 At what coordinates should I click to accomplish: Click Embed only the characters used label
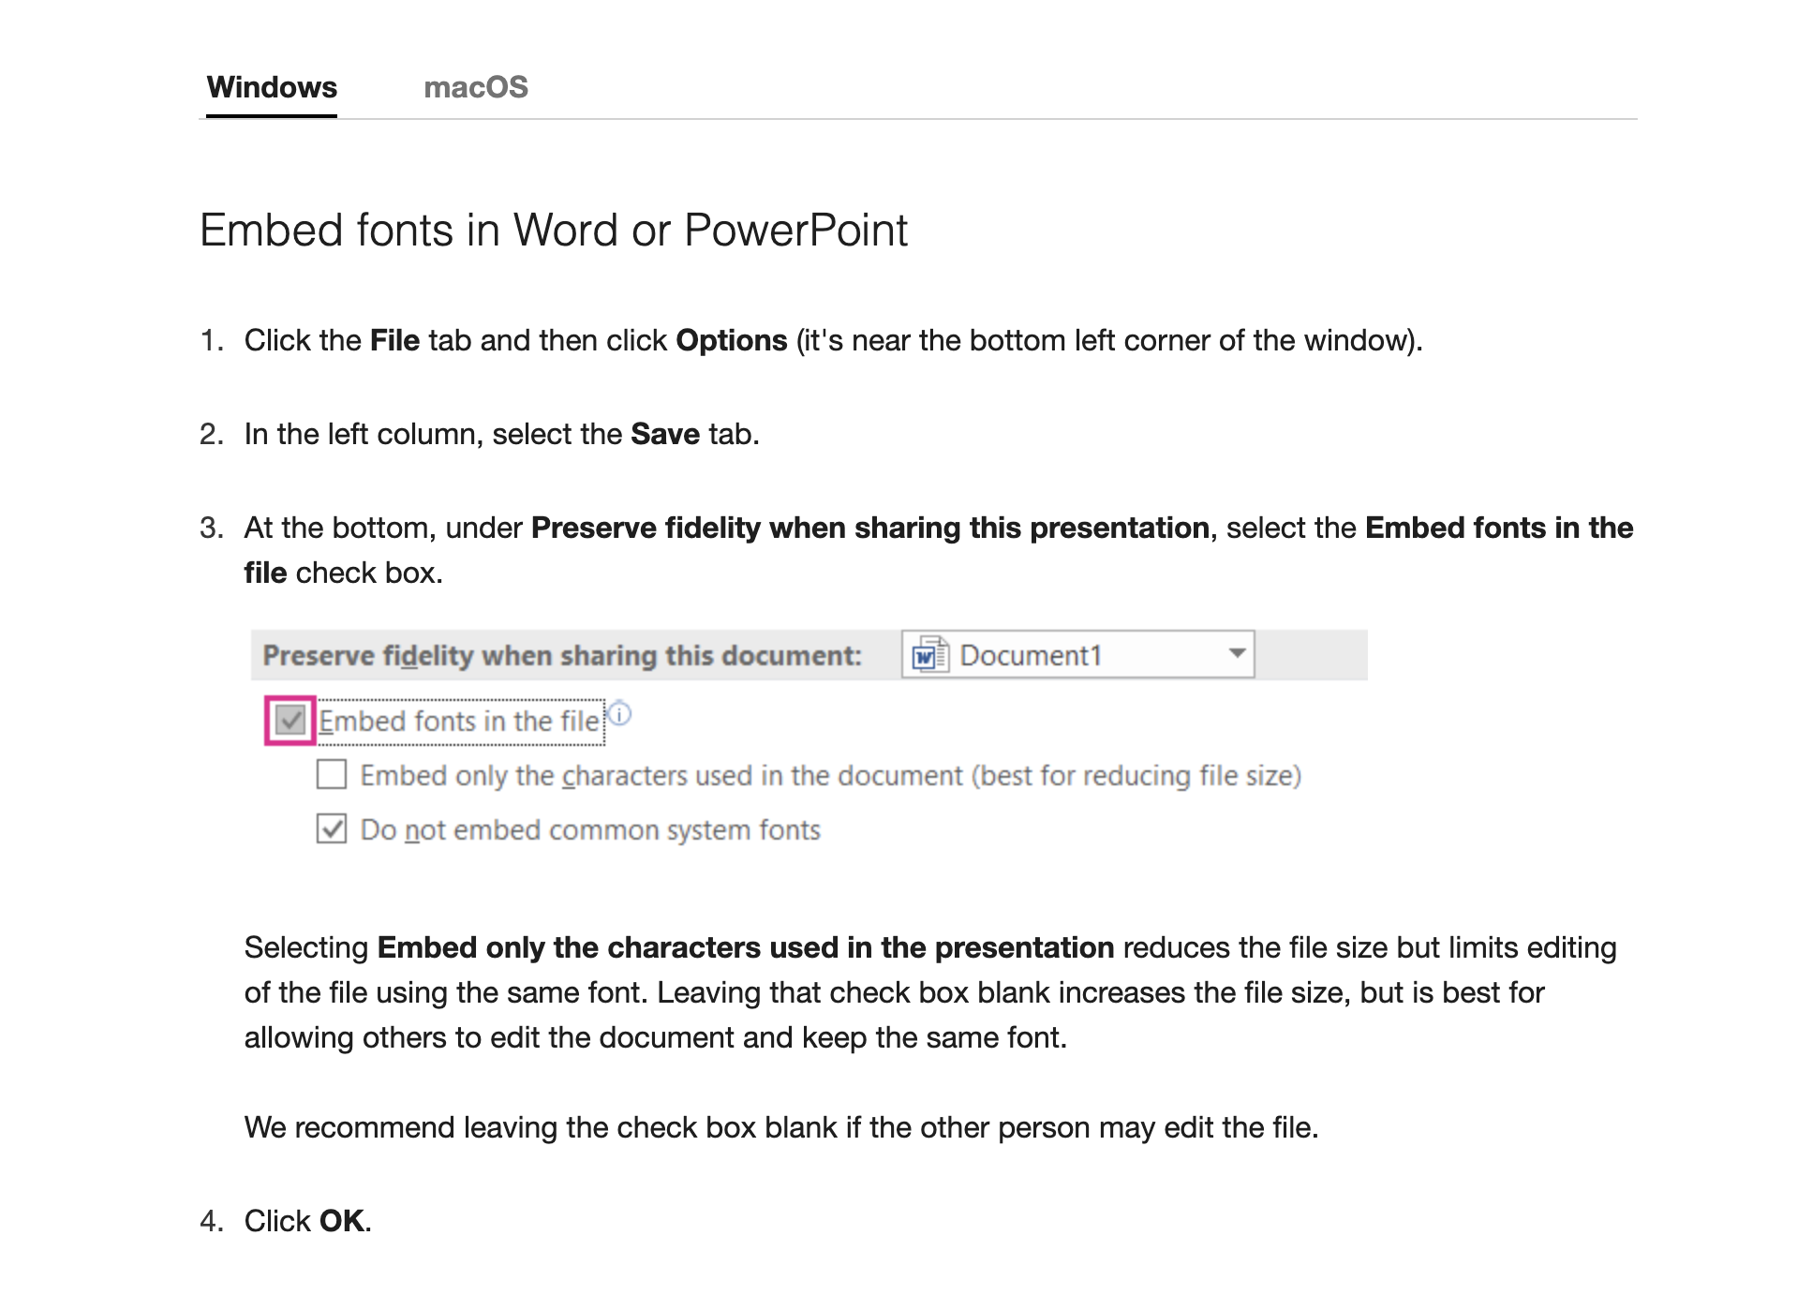(x=831, y=776)
